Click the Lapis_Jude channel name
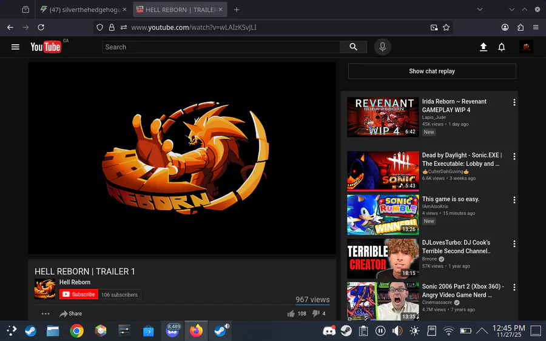The width and height of the screenshot is (546, 341). (434, 118)
